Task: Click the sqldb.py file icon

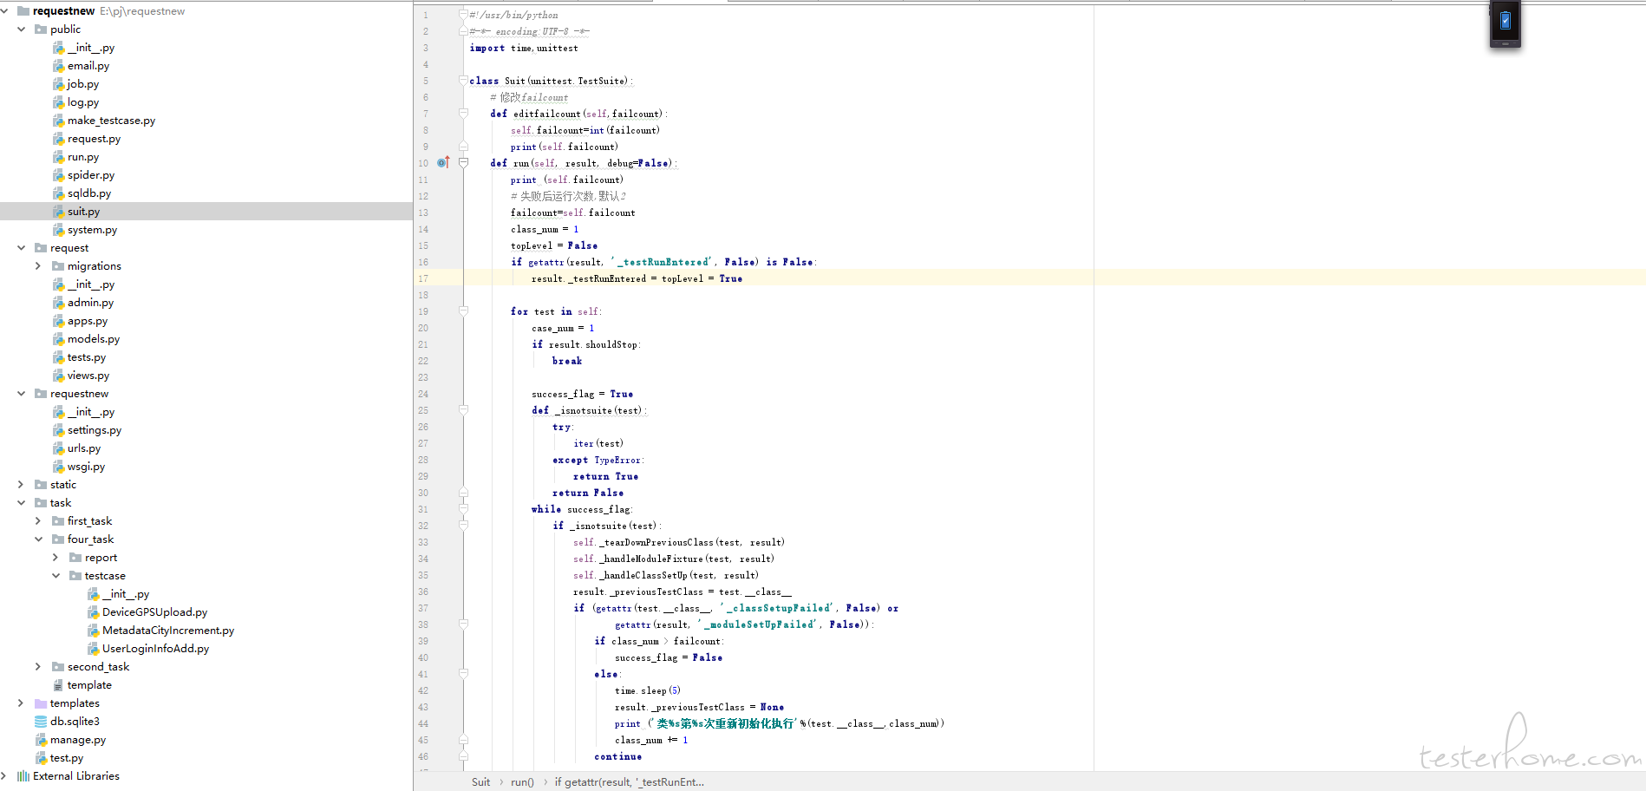Action: click(x=58, y=193)
